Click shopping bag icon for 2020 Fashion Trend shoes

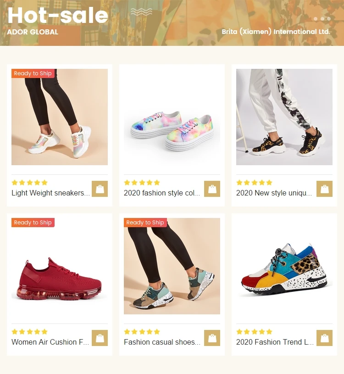tap(324, 338)
